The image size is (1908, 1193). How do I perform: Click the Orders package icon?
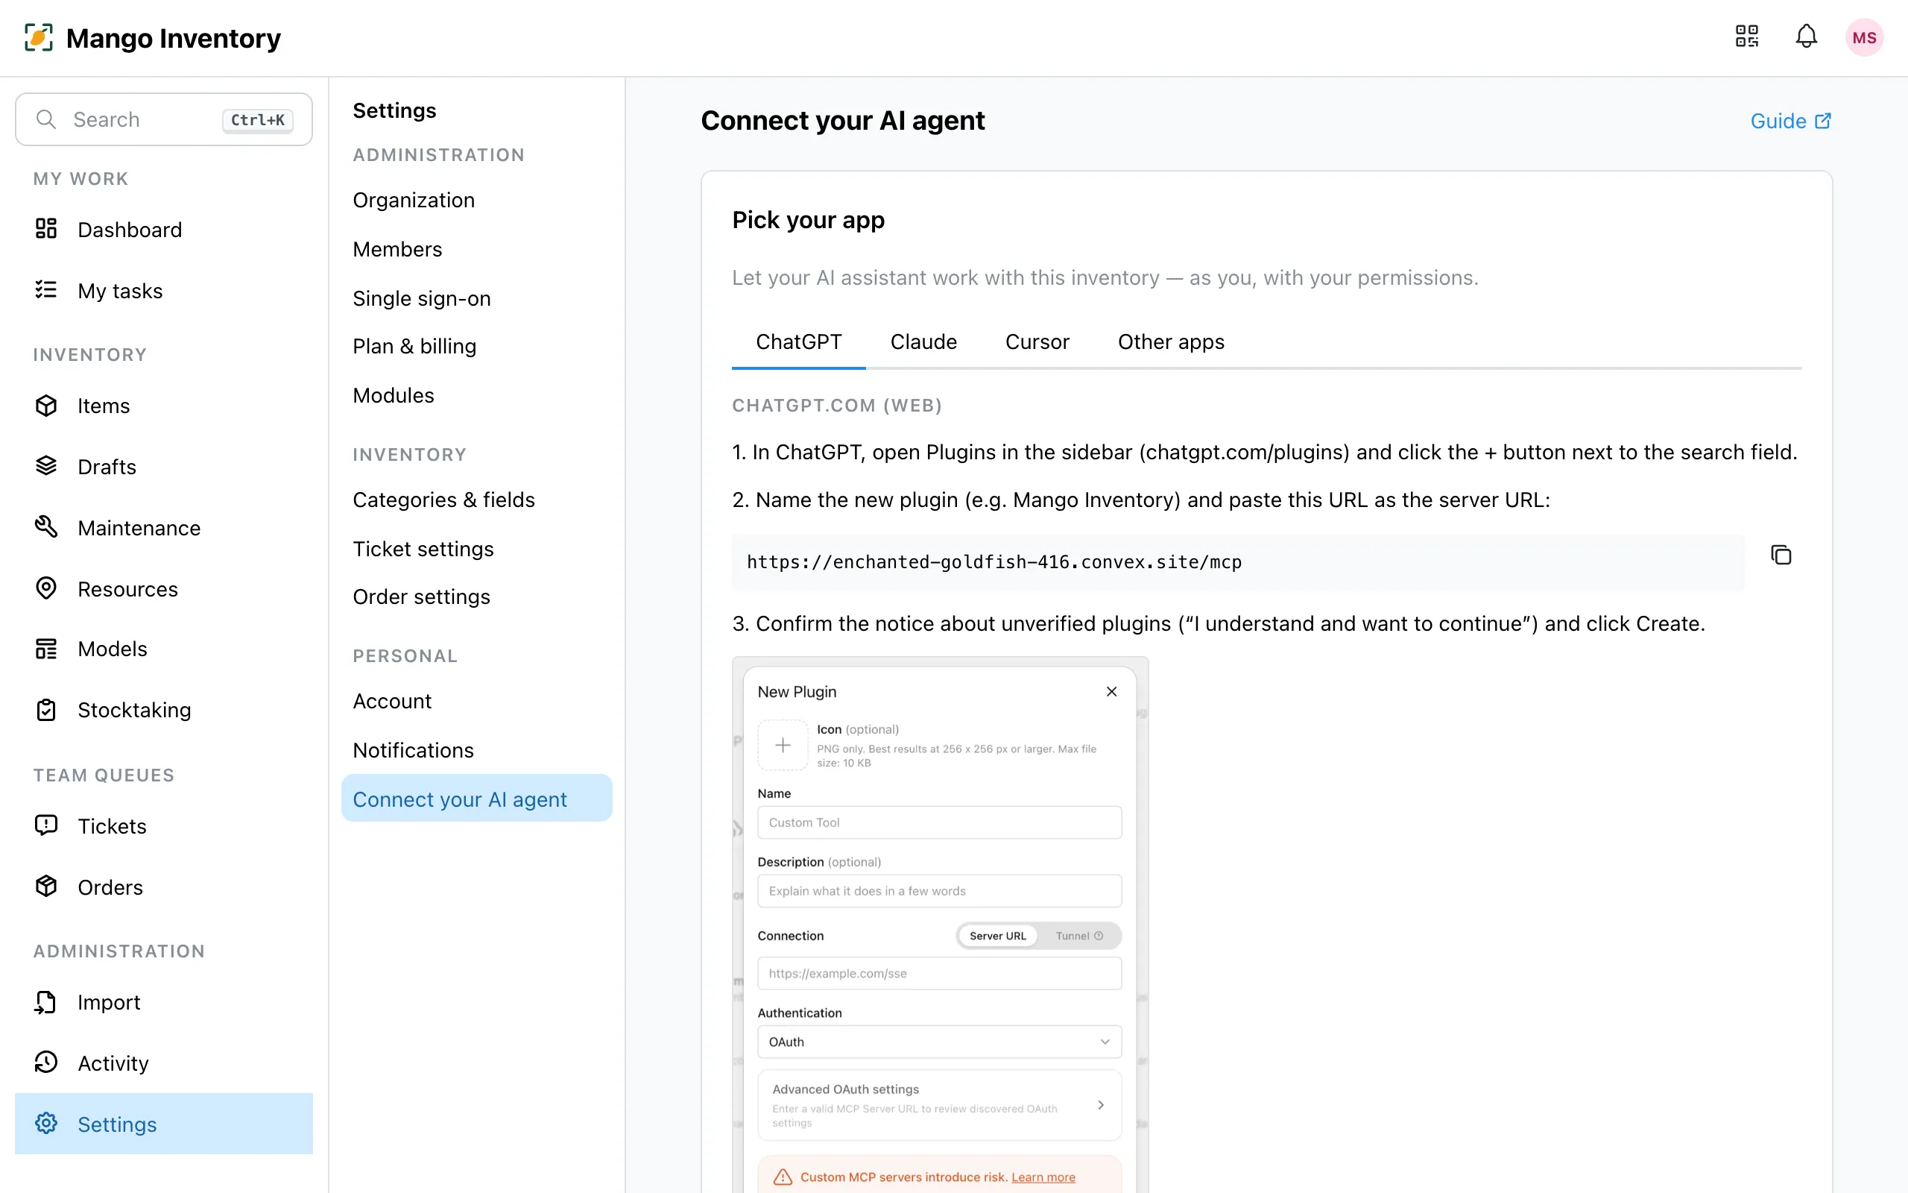tap(46, 886)
